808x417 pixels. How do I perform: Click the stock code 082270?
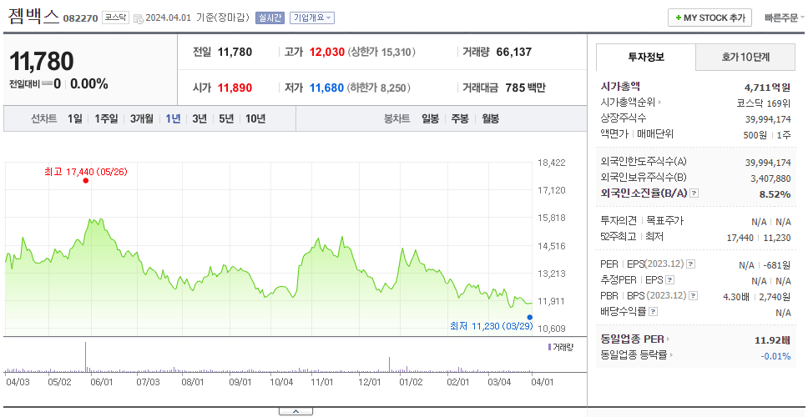tap(80, 18)
